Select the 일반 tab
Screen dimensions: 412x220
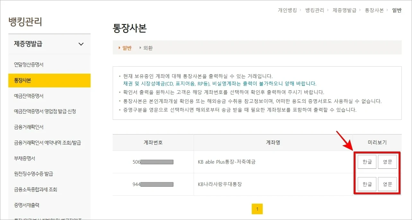(x=126, y=47)
